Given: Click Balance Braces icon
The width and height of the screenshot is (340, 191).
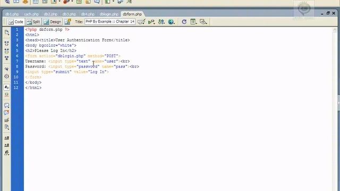Looking at the screenshot, I should tap(7, 76).
